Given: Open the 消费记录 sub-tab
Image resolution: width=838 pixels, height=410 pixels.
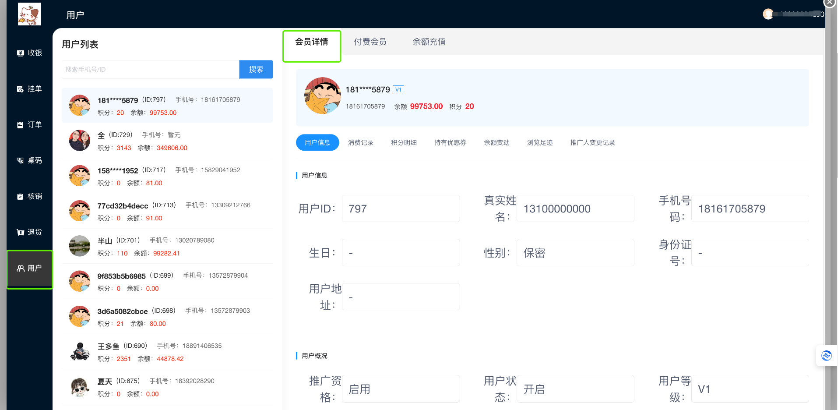Looking at the screenshot, I should (360, 143).
